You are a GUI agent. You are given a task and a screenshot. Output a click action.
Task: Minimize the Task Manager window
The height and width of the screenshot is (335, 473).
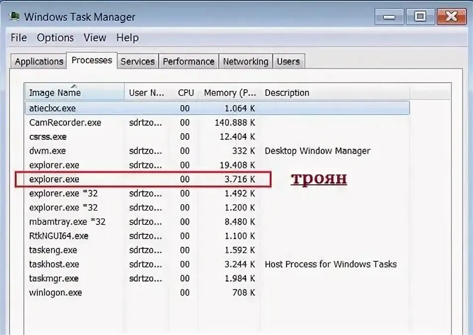[389, 16]
